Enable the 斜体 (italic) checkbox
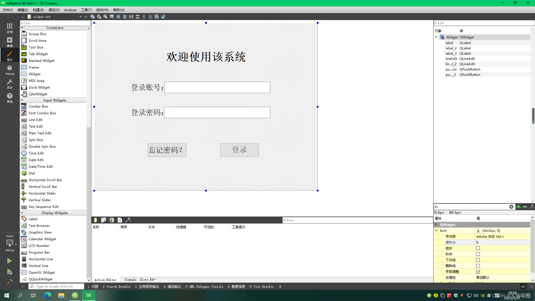Viewport: 535px width, 301px height. [478, 254]
